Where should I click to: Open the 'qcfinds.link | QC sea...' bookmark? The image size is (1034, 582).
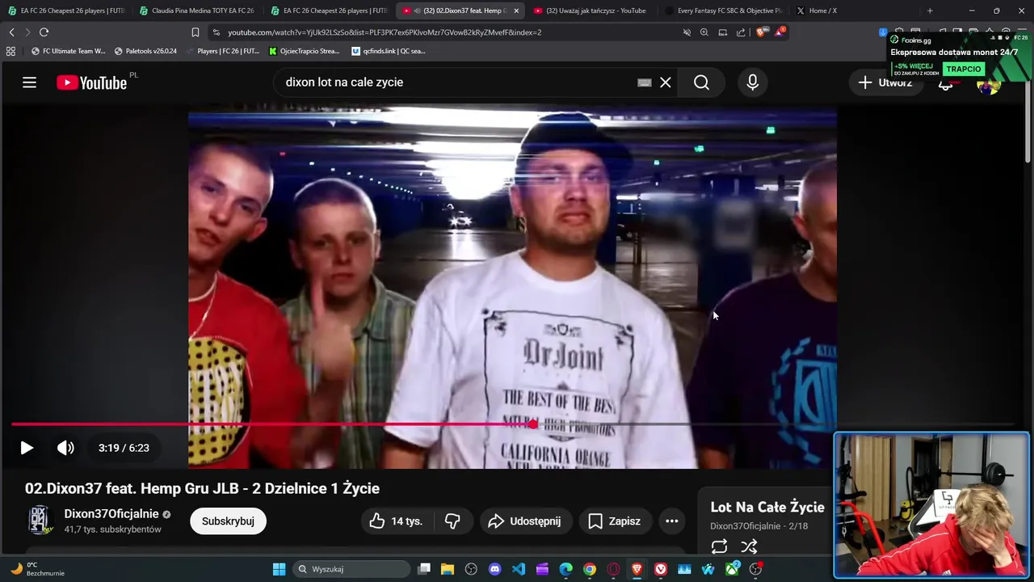pos(389,51)
